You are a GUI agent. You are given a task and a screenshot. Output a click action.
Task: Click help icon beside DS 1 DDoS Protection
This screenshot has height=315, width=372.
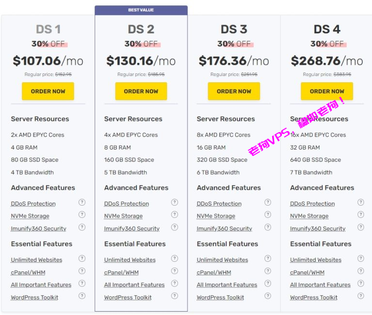click(x=82, y=202)
